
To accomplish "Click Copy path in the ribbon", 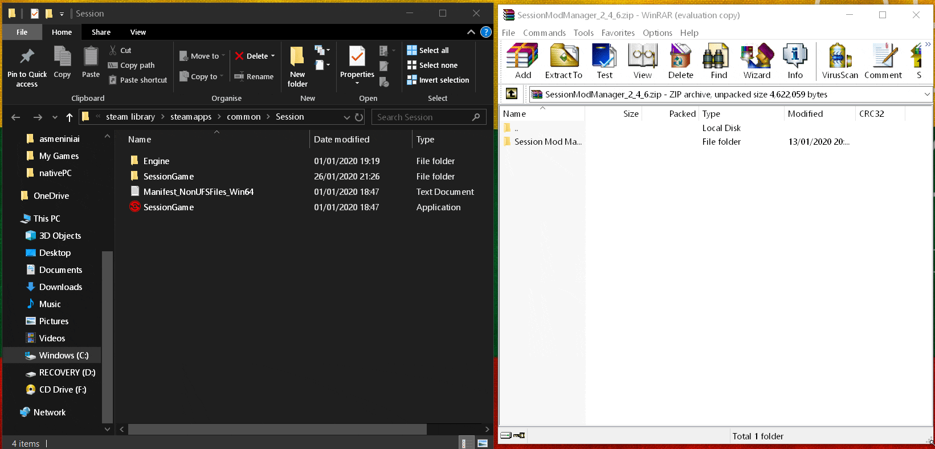I will tap(132, 65).
